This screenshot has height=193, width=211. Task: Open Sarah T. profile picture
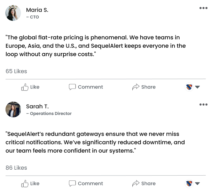click(13, 109)
